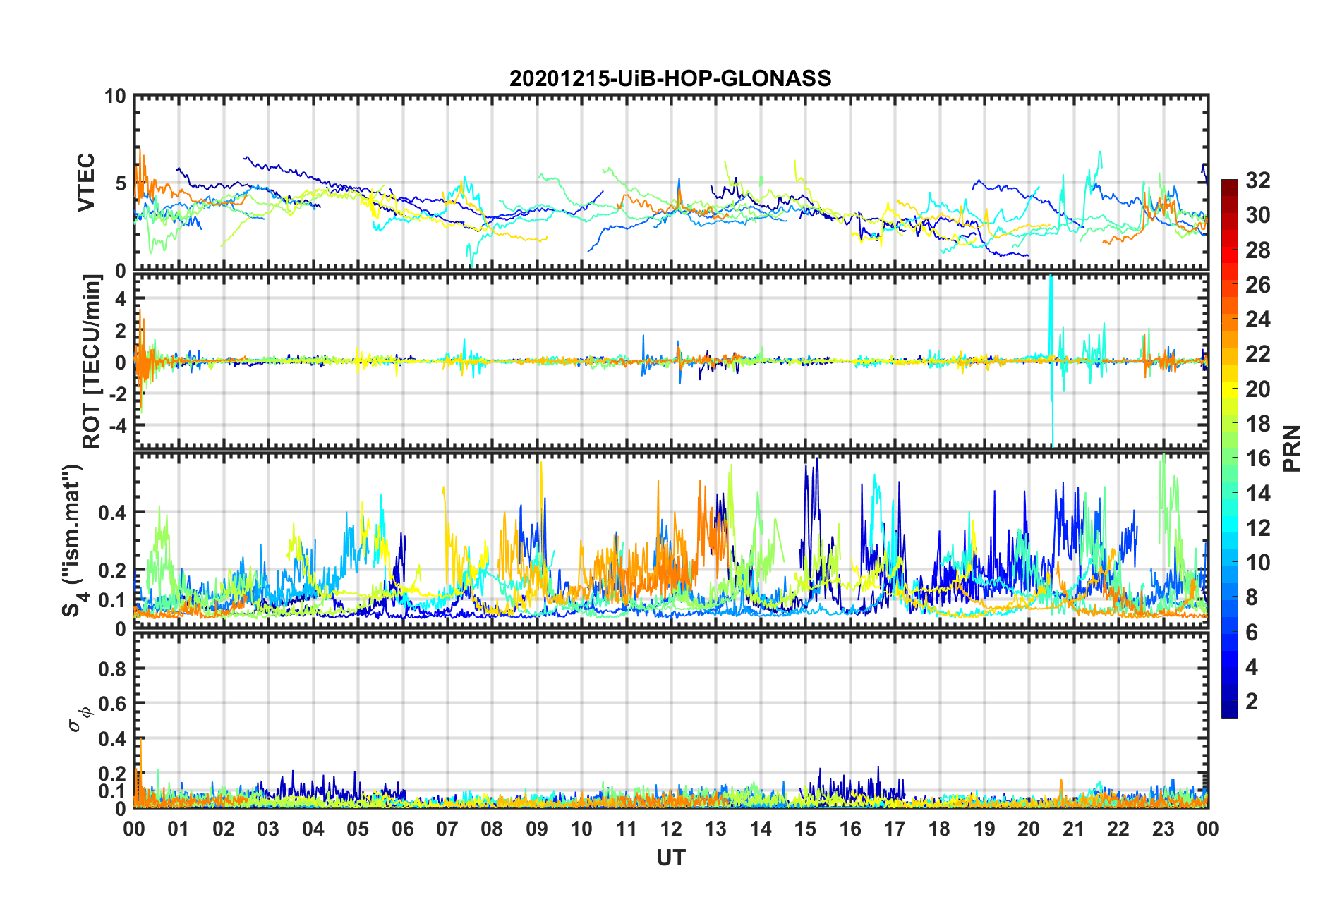The width and height of the screenshot is (1342, 897).
Task: Click colorbar tick label 10
Action: point(1258,562)
